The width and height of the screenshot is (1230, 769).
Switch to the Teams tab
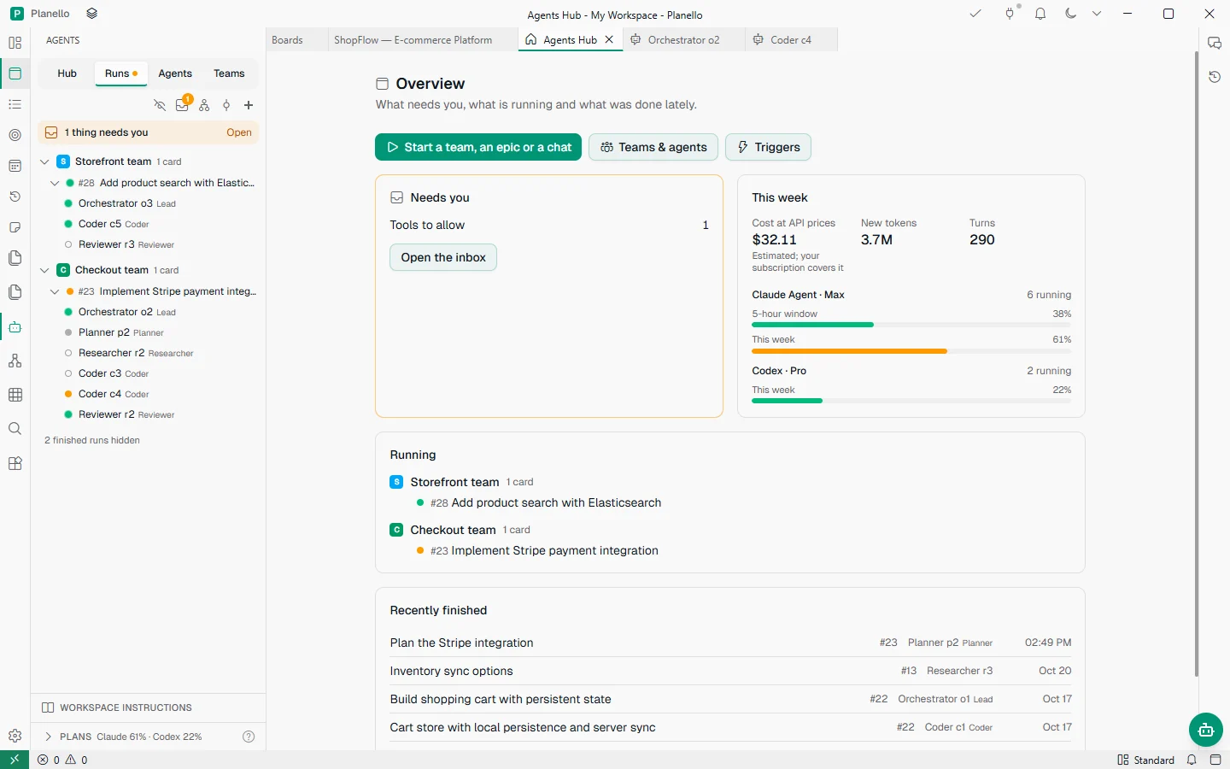coord(229,73)
